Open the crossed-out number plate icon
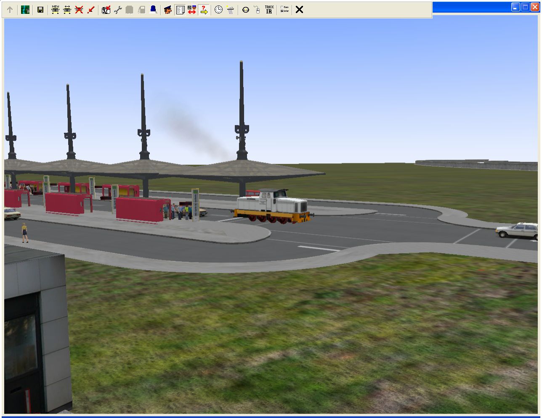This screenshot has height=418, width=542. coord(106,10)
